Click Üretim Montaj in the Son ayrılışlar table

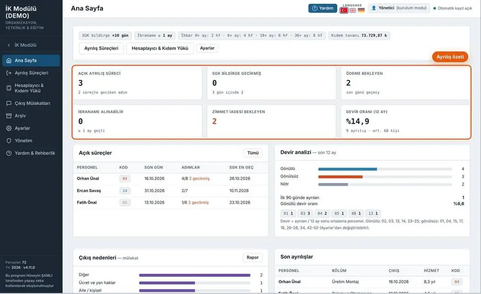point(345,282)
